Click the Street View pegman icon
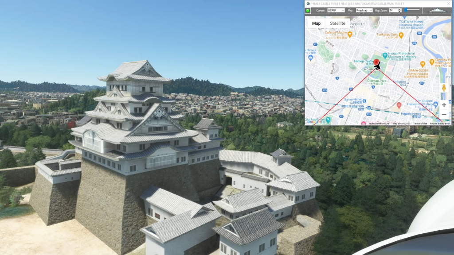This screenshot has height=255, width=454. (443, 89)
